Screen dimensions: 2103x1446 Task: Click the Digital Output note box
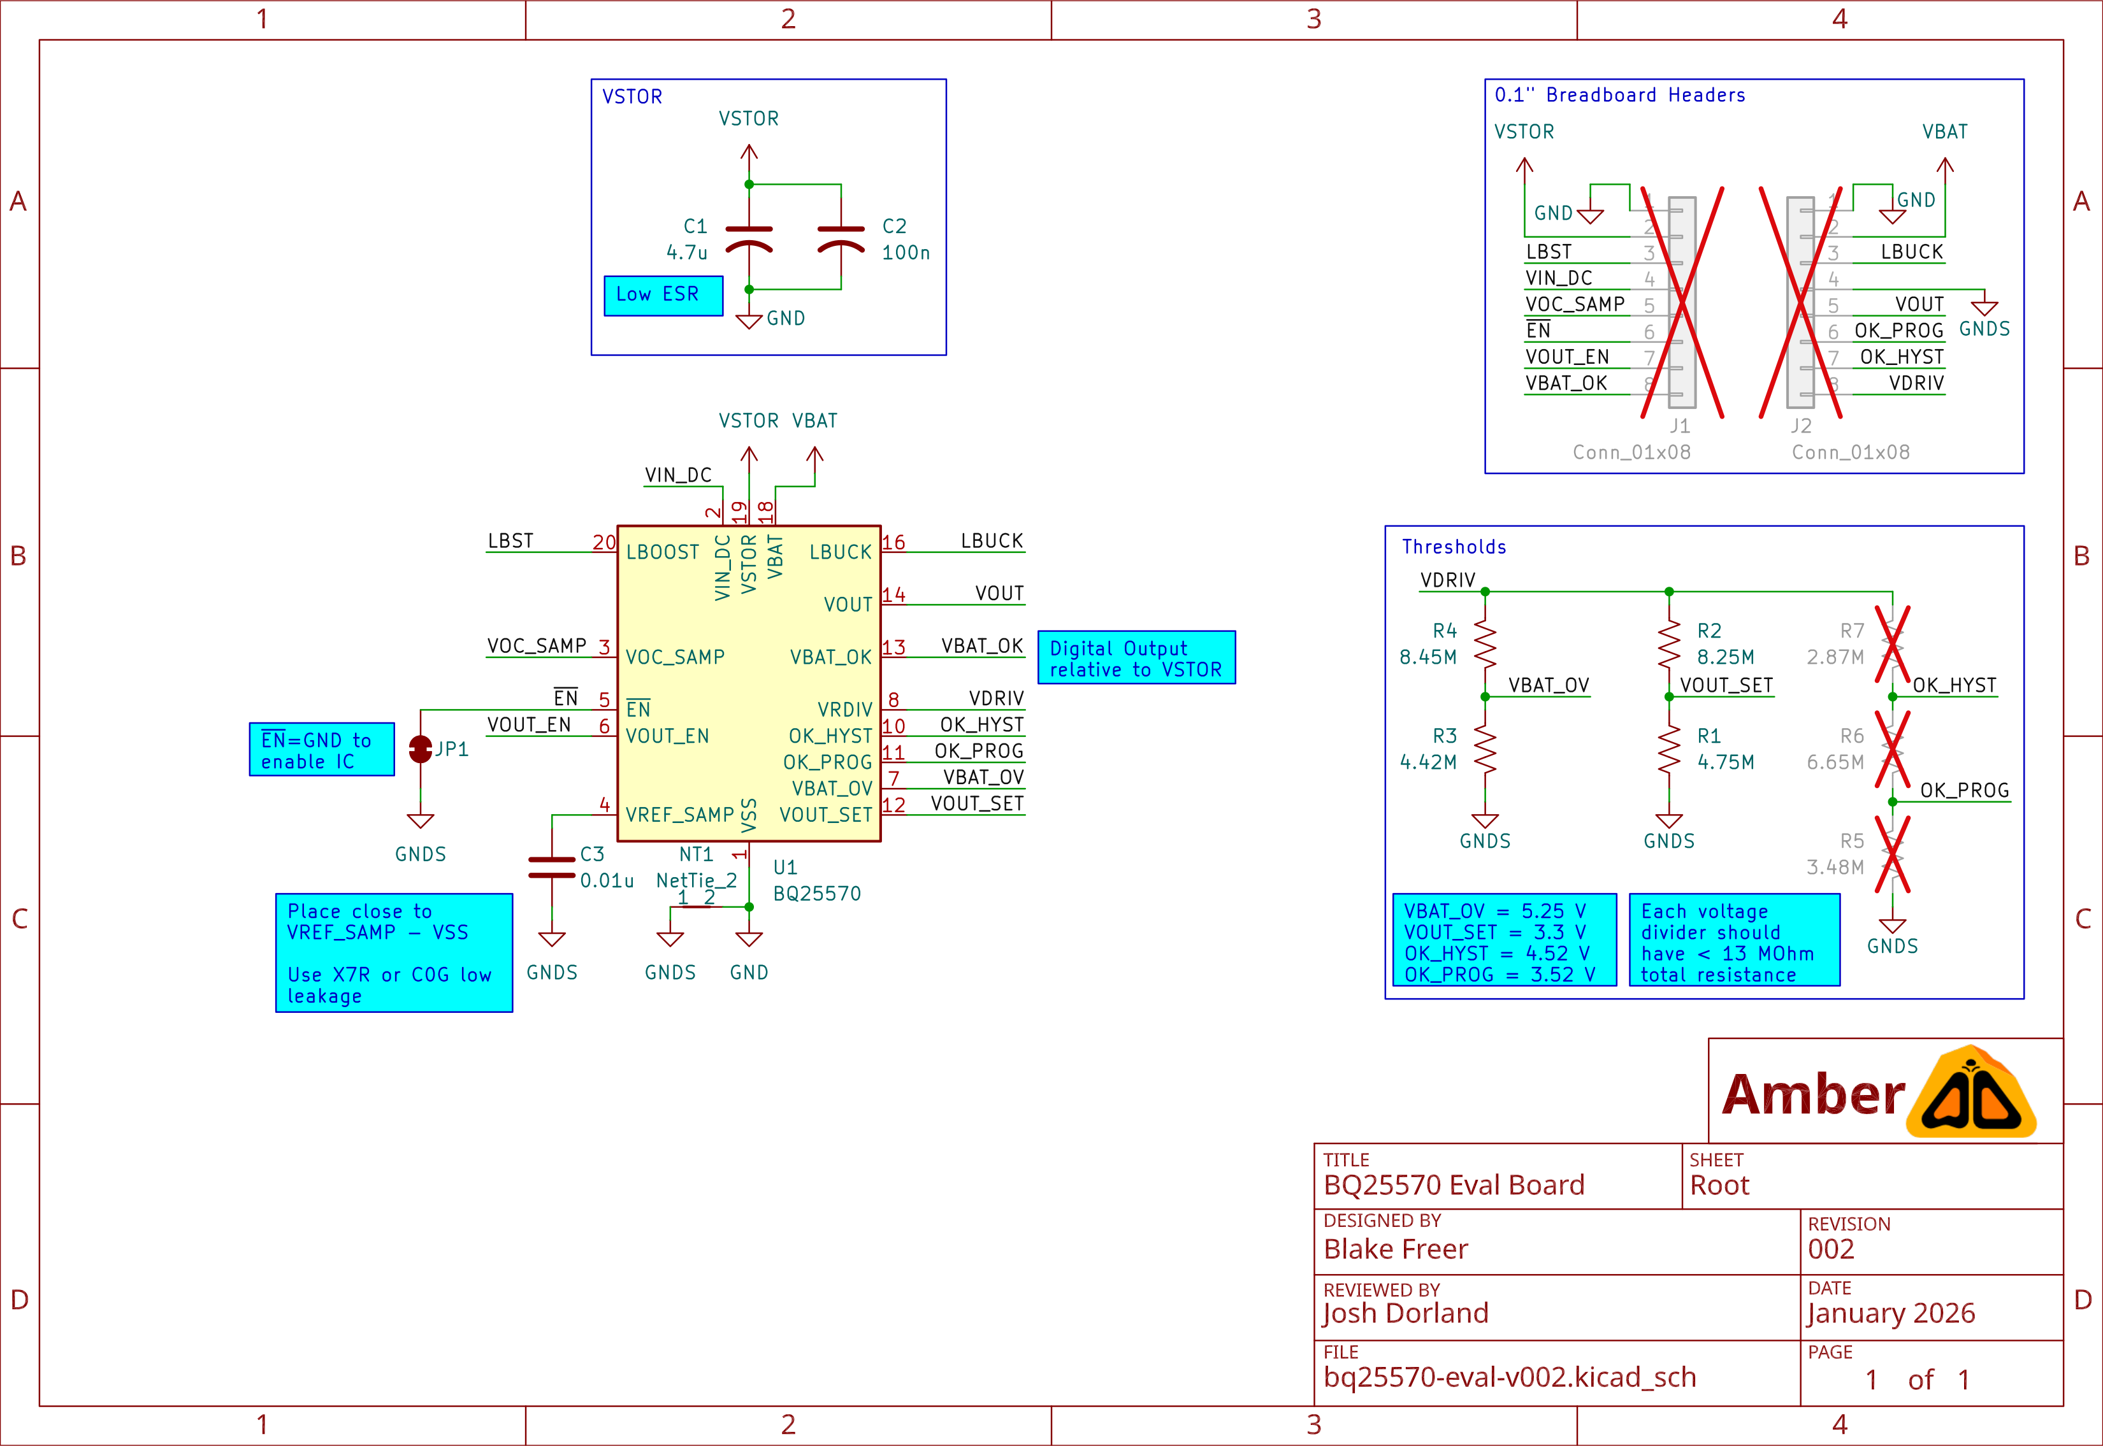(1136, 658)
